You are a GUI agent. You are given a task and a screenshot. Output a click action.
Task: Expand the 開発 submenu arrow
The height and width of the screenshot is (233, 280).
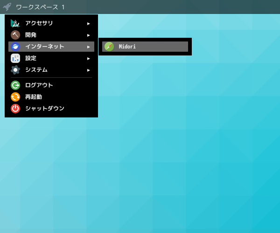click(88, 35)
